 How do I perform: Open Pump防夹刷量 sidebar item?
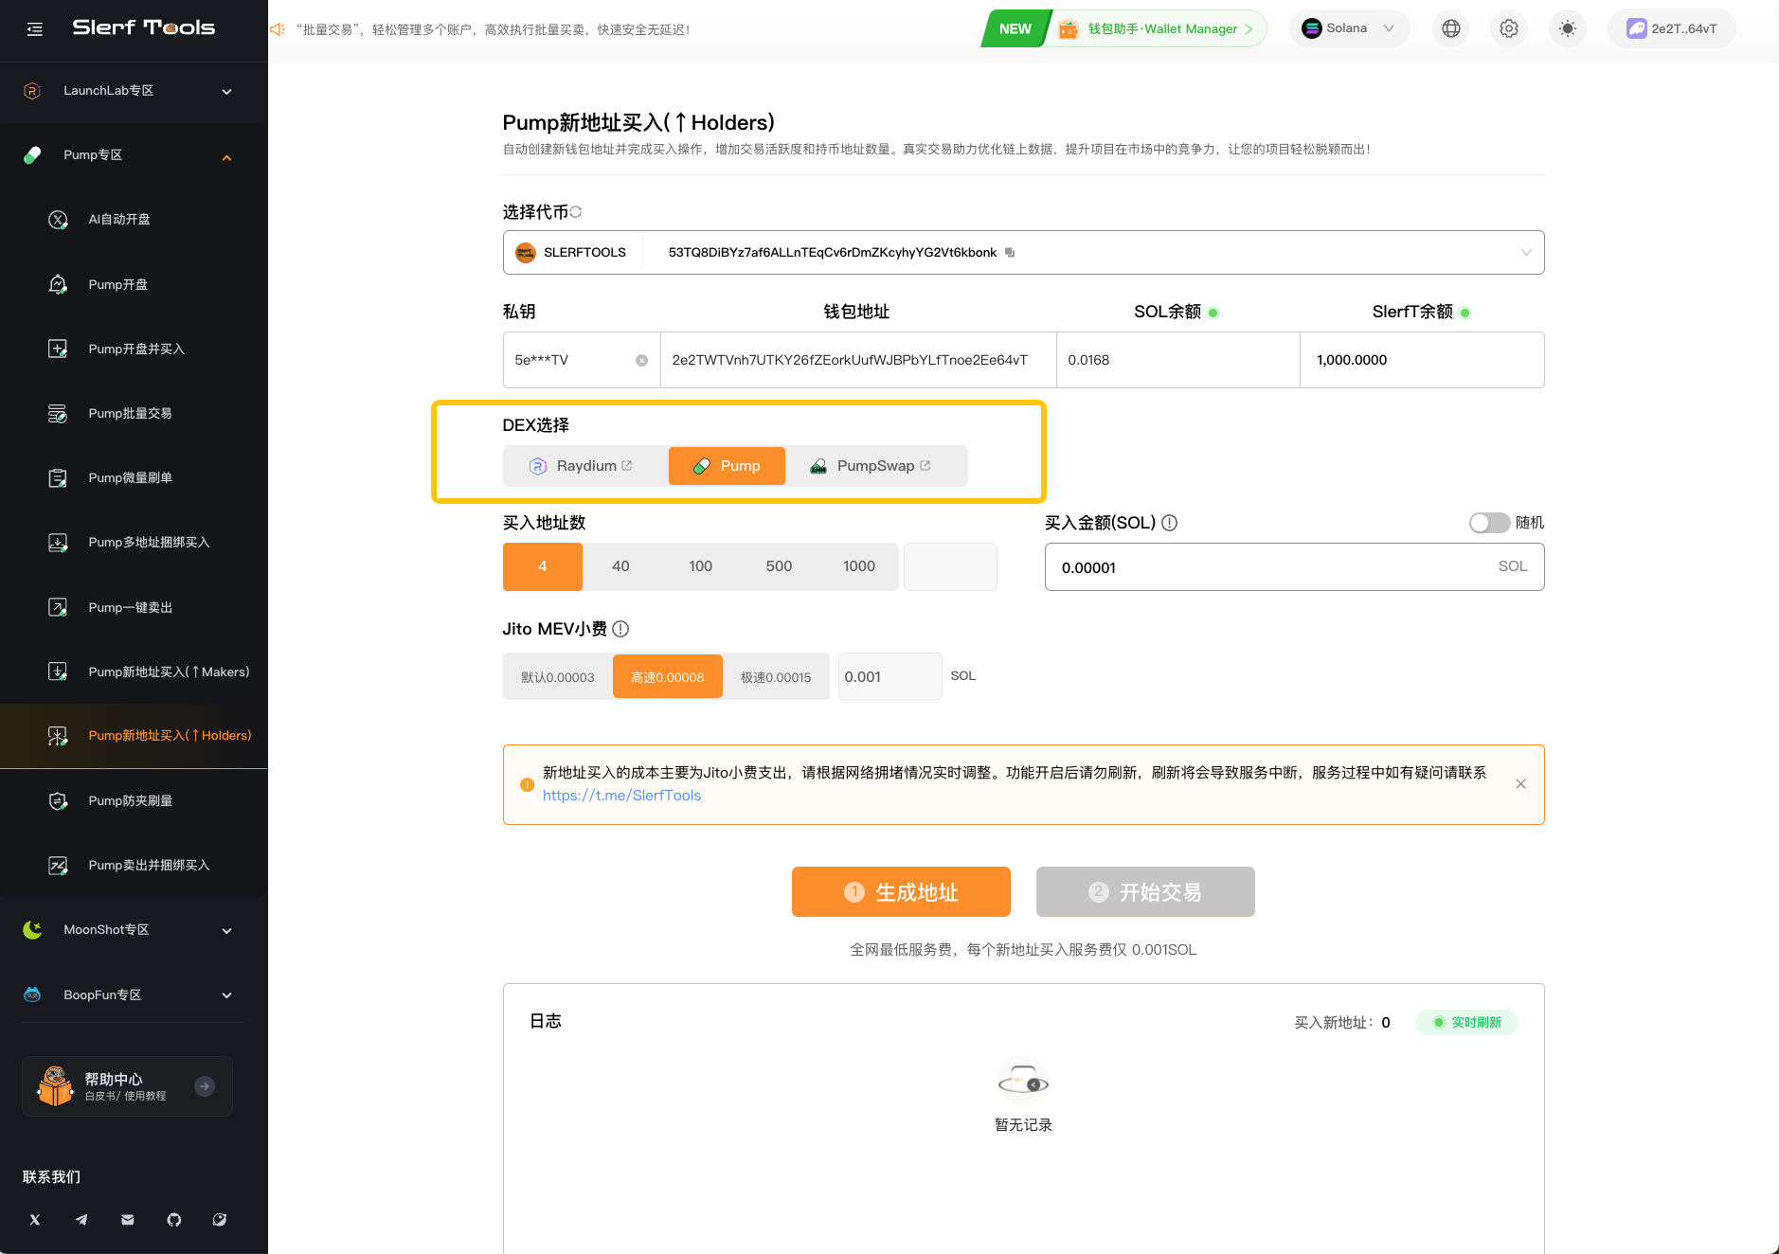click(x=134, y=800)
